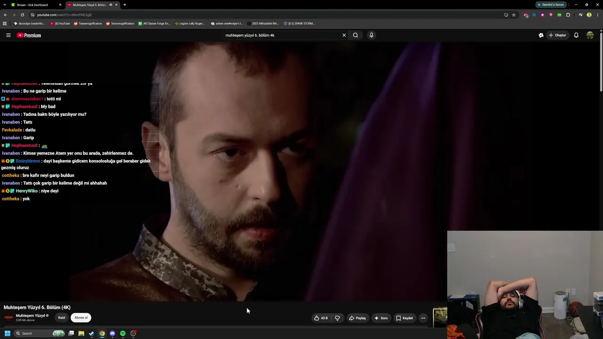Expand the tab search dropdown arrow

(5, 5)
